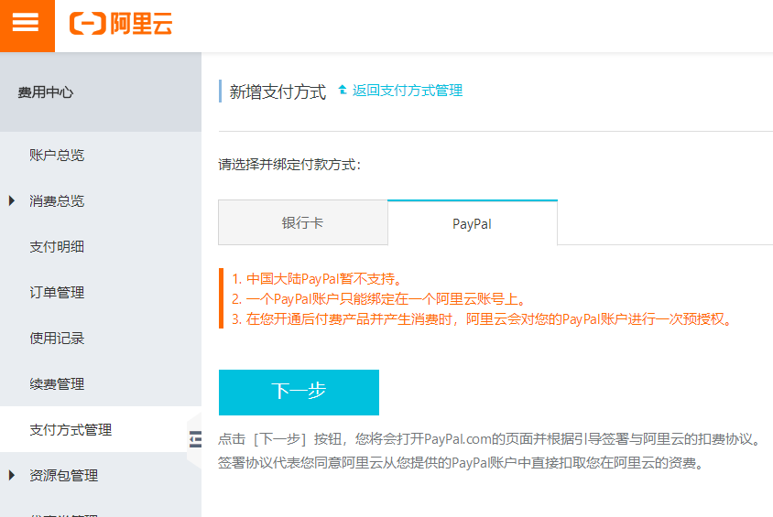Screen dimensions: 773x517
Task: Follow the 返回支付方式管理 link
Action: click(408, 91)
